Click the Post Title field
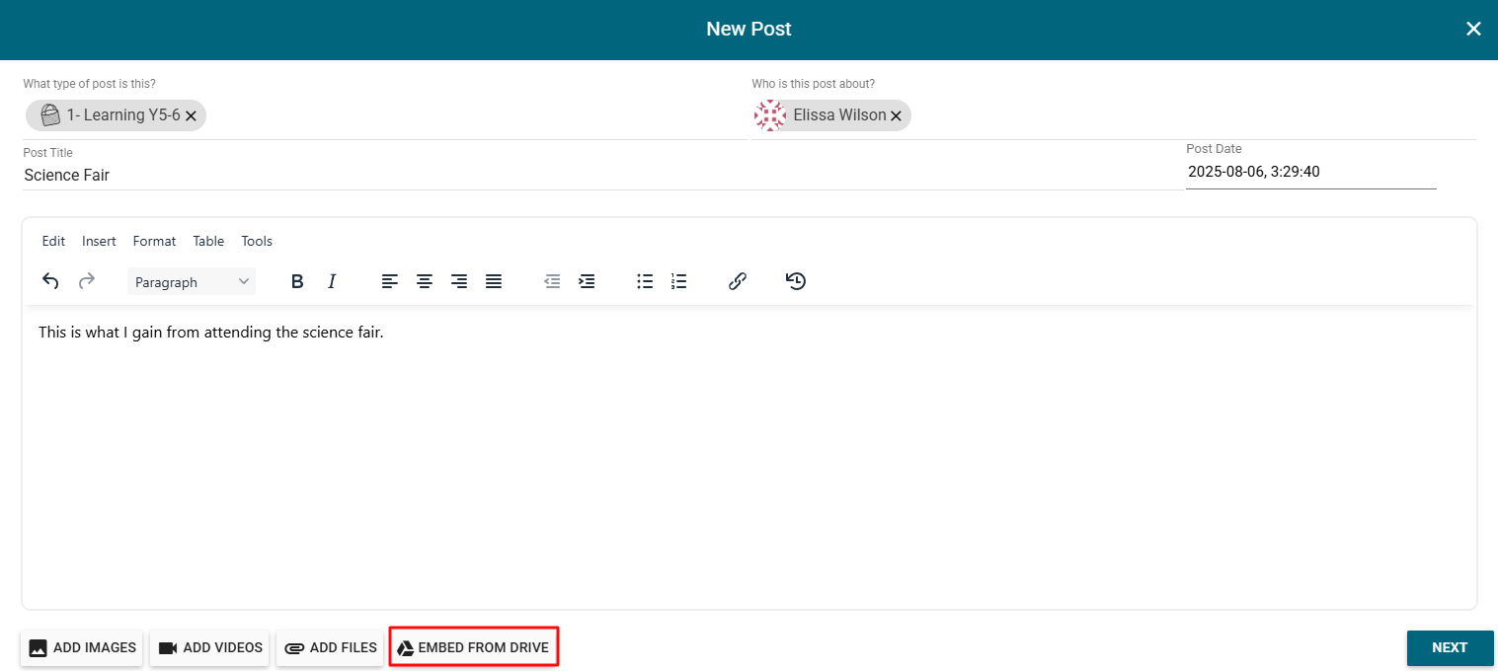The image size is (1498, 671). [592, 175]
